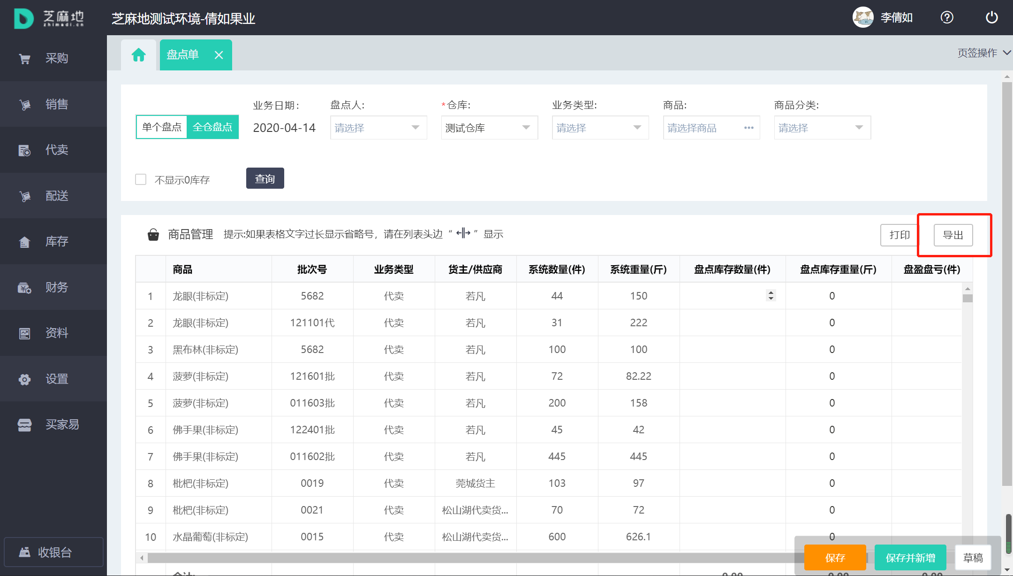Click the ellipsis icon in 商品 field
This screenshot has width=1013, height=576.
coord(748,128)
